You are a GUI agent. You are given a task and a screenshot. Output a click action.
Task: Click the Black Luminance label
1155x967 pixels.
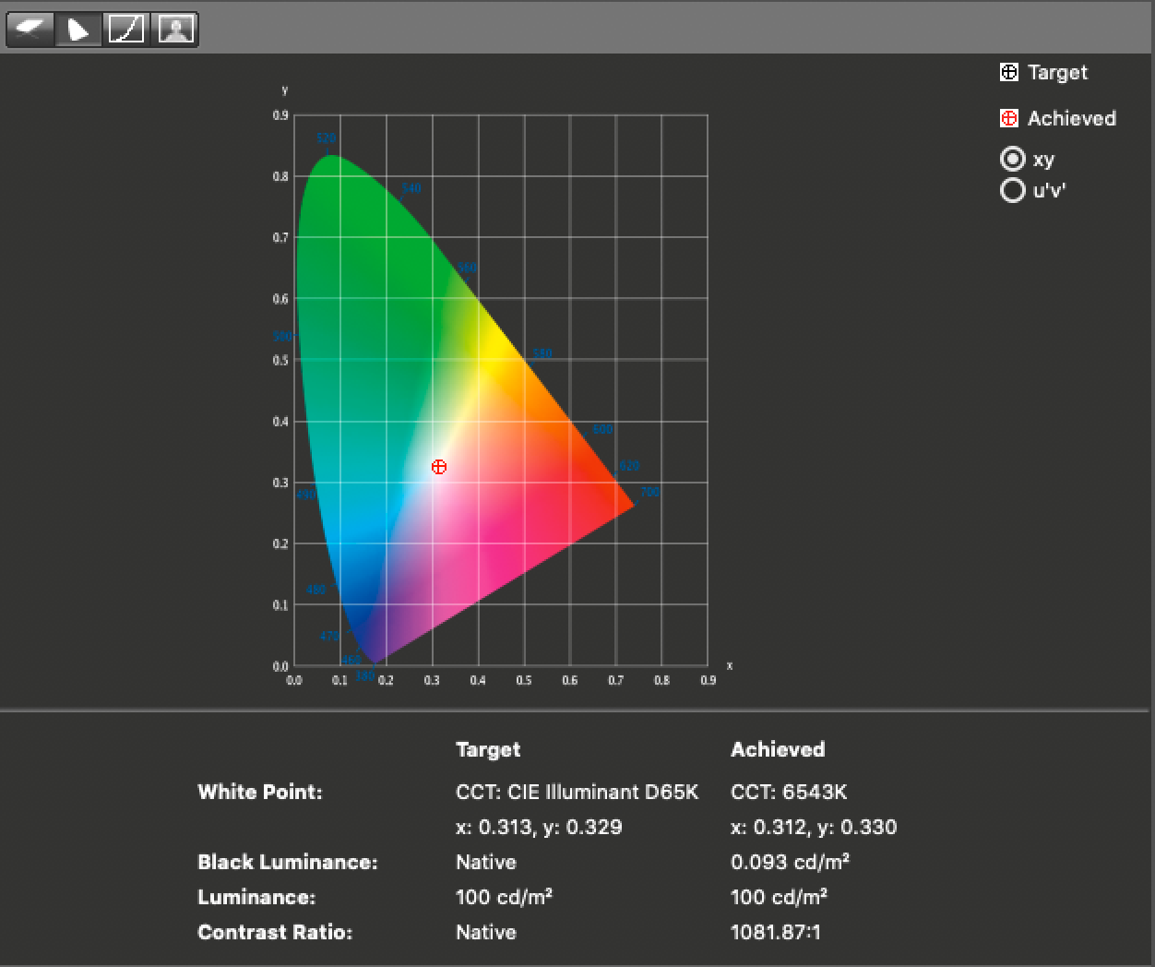(x=288, y=862)
